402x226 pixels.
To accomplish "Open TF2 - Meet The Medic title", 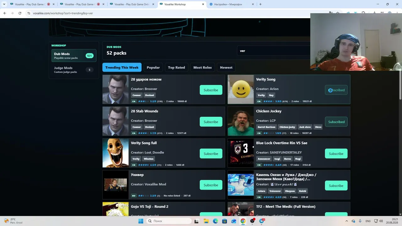I will pos(286,207).
